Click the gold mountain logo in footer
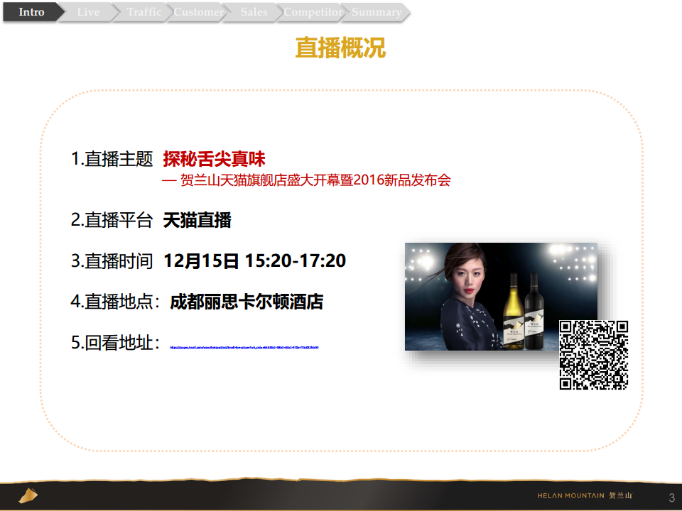The image size is (682, 511). pos(28,495)
